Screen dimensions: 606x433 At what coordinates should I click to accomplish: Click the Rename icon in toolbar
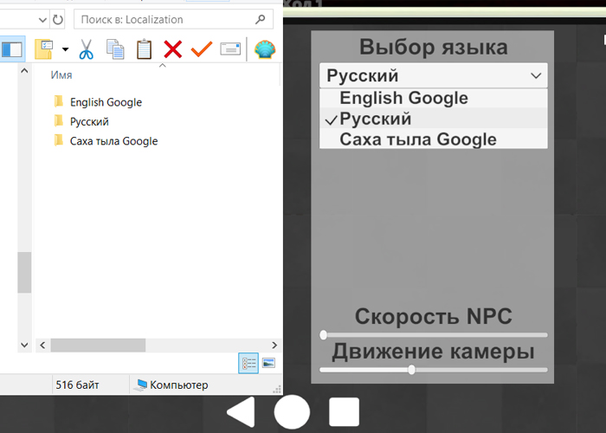point(229,49)
